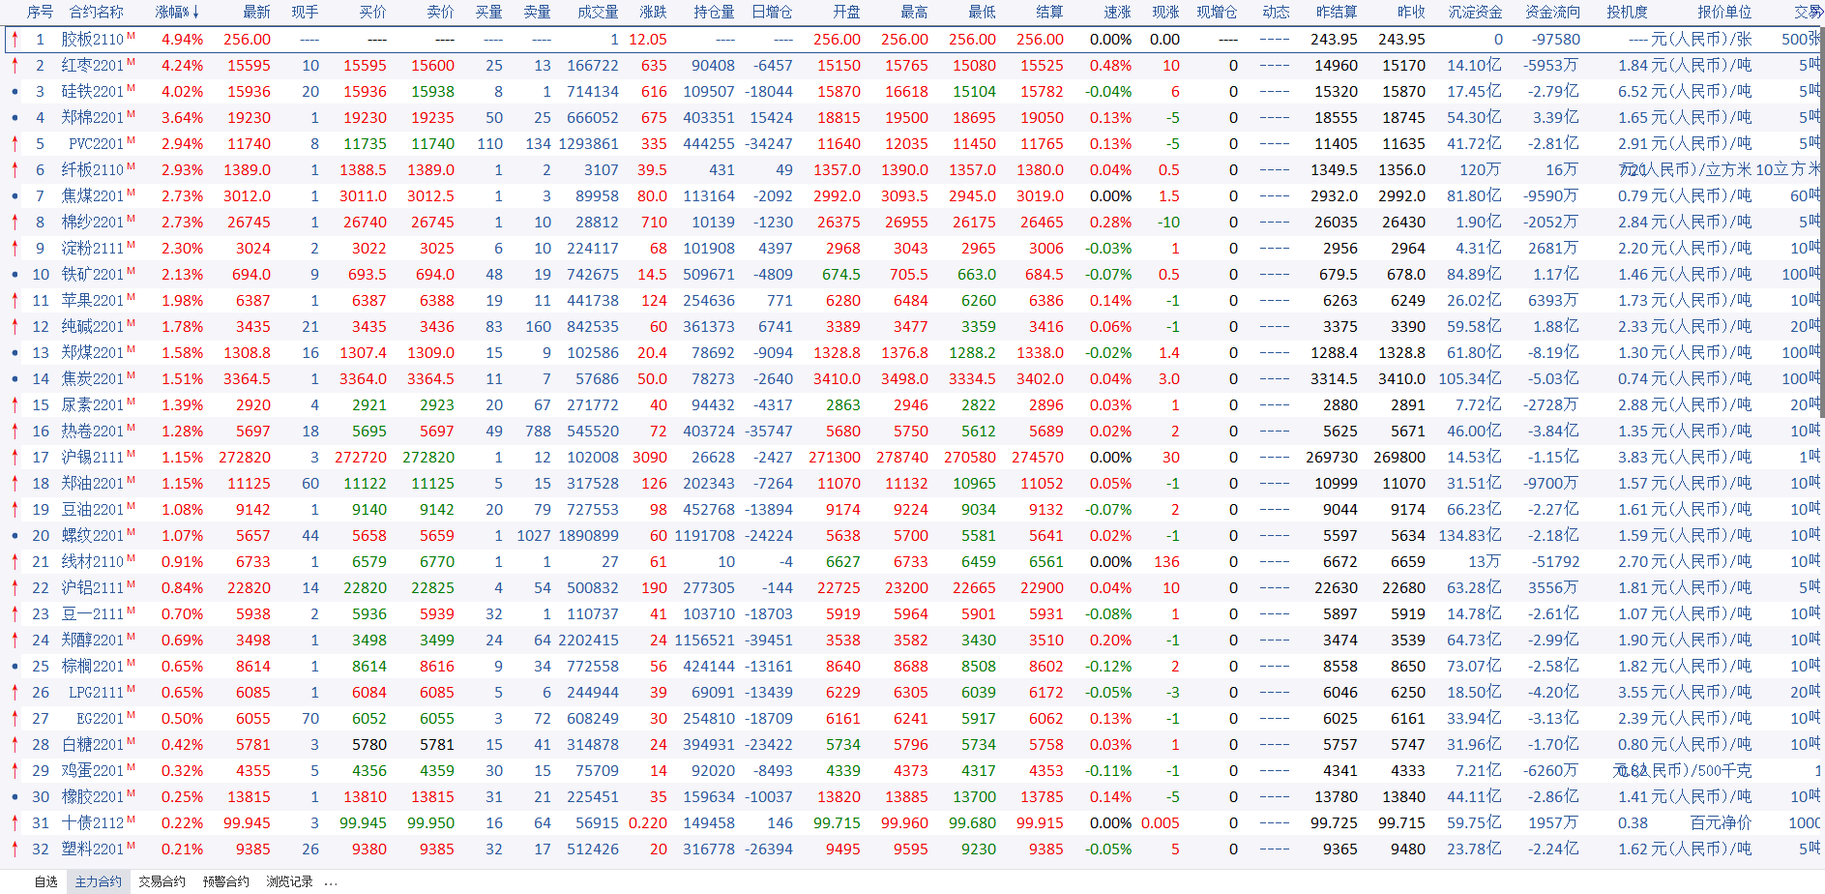Click the descending sort arrow on 涨幅%
Screen dimensions: 1825x894
coord(196,13)
